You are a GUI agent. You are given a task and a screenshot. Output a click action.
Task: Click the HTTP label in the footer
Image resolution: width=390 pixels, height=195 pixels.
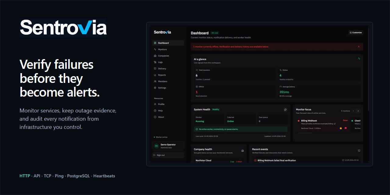(x=25, y=176)
